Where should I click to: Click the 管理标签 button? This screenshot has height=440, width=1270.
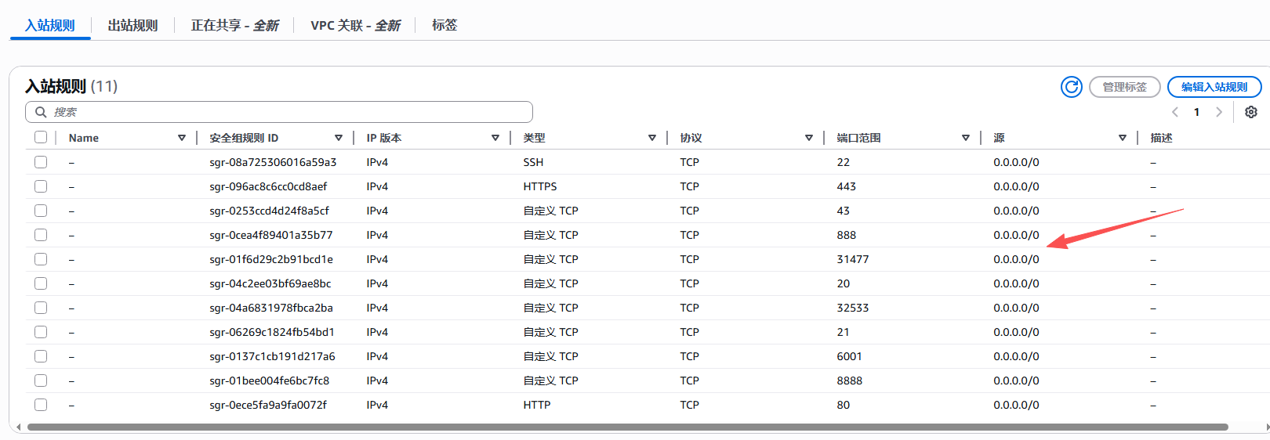click(x=1124, y=87)
